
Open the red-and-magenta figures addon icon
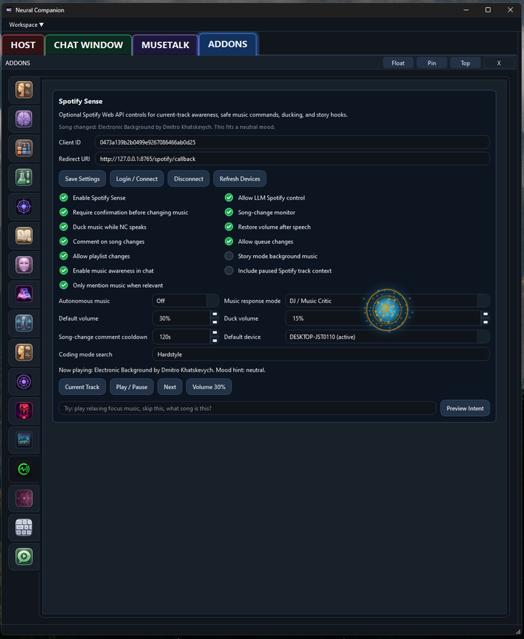pyautogui.click(x=24, y=411)
